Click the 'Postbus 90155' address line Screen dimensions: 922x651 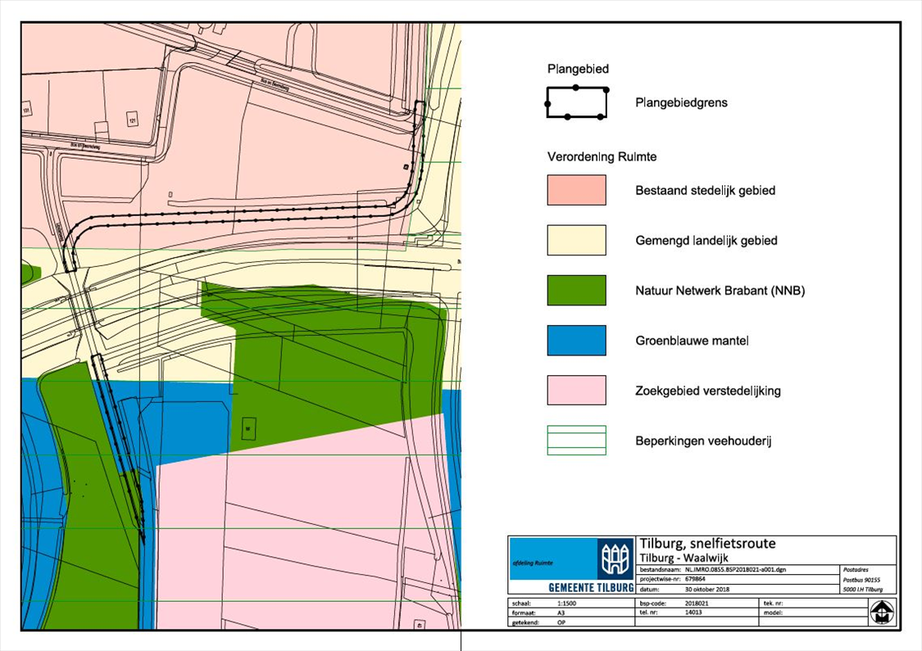tap(861, 580)
